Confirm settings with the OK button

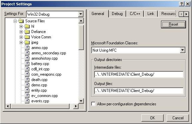152,118
